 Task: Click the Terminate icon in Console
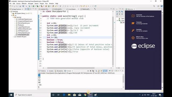(x=88, y=71)
